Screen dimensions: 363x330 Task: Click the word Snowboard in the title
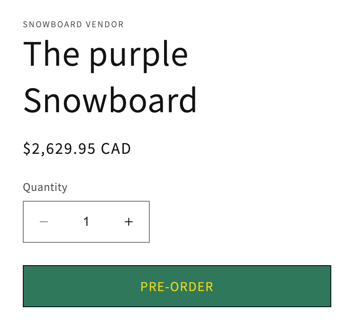tap(110, 100)
